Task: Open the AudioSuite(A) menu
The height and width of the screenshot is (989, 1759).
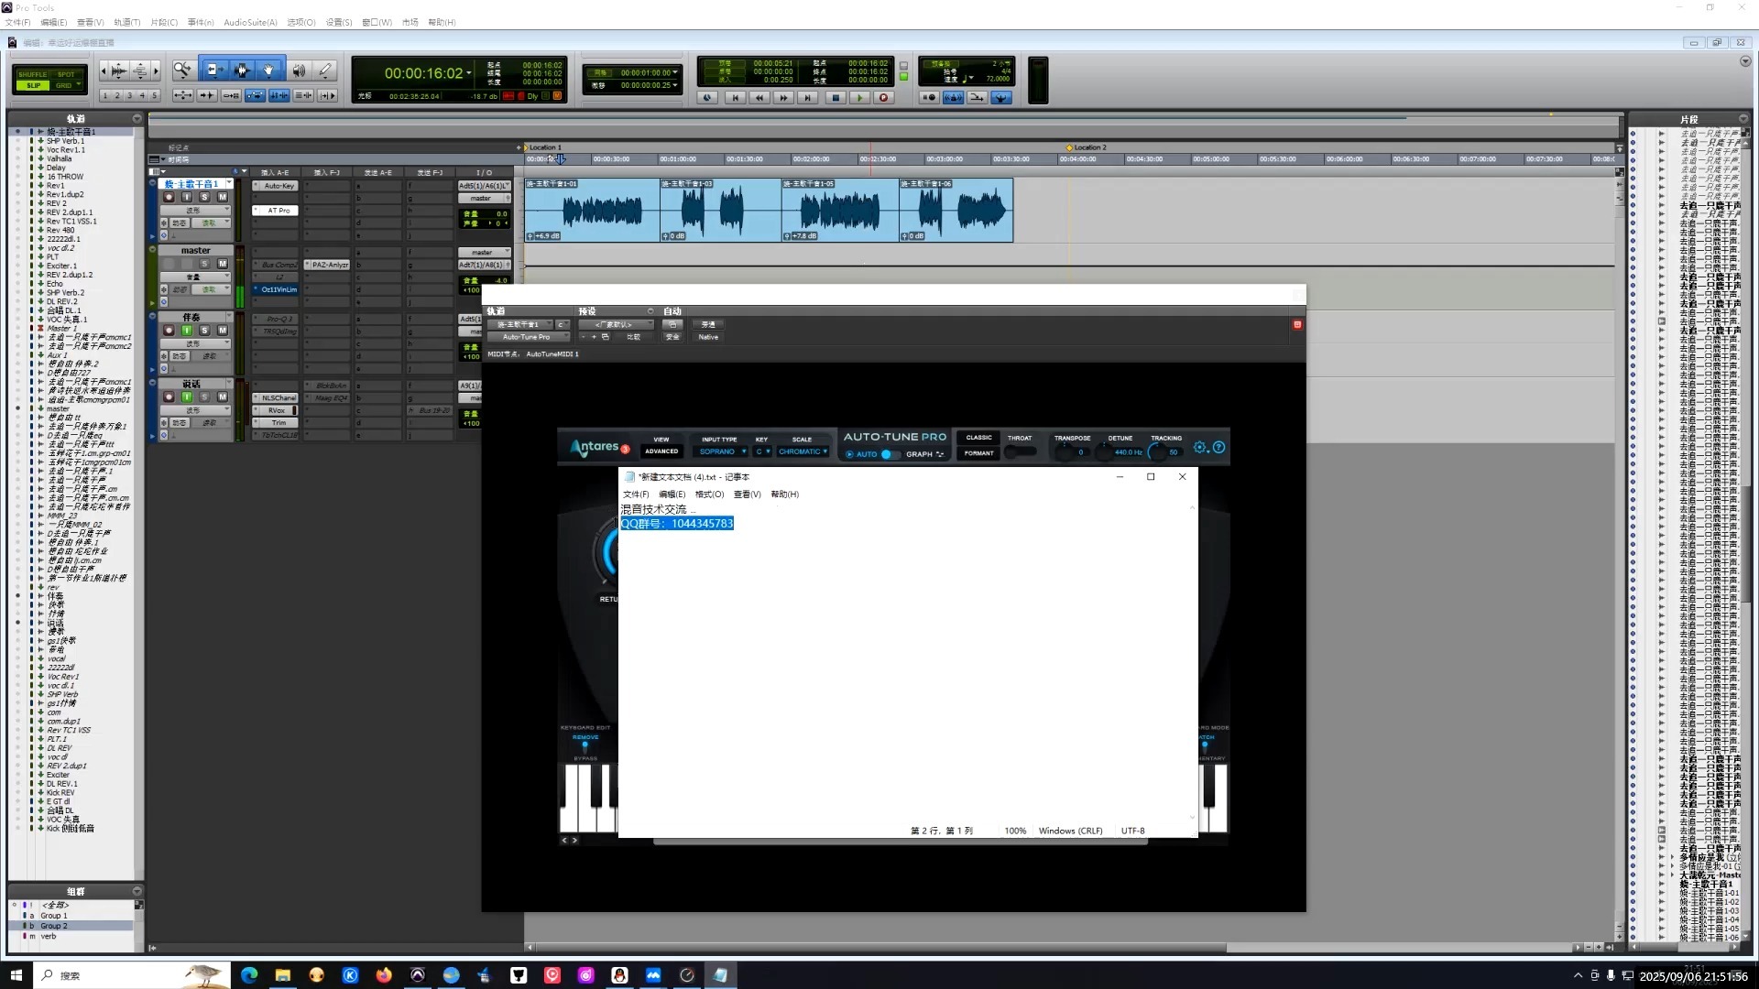Action: pos(250,22)
